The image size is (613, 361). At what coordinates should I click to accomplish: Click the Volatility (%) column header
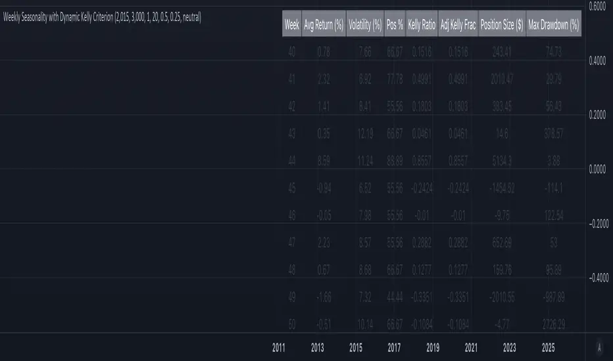coord(364,26)
